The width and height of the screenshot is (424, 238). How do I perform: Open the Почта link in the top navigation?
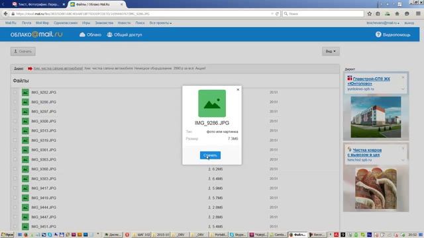(x=26, y=23)
